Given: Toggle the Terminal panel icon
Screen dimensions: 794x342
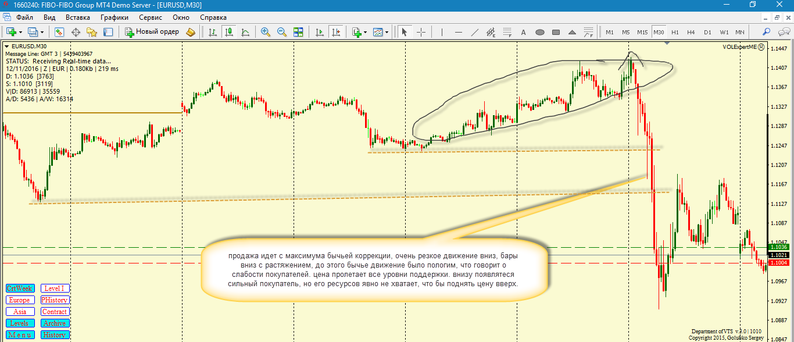Looking at the screenshot, I should pos(108,32).
